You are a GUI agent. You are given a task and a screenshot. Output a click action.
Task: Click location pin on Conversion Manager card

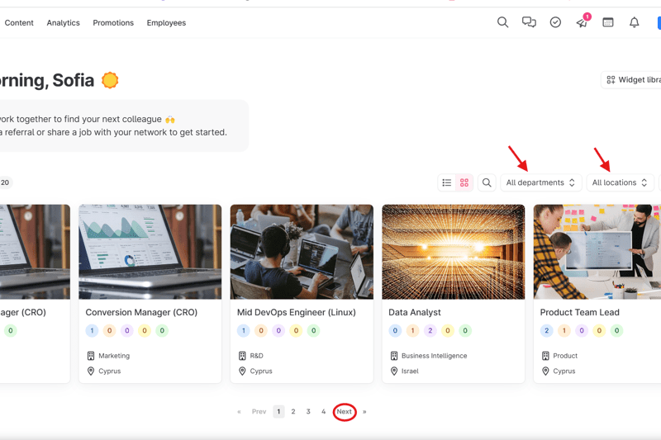click(x=91, y=371)
